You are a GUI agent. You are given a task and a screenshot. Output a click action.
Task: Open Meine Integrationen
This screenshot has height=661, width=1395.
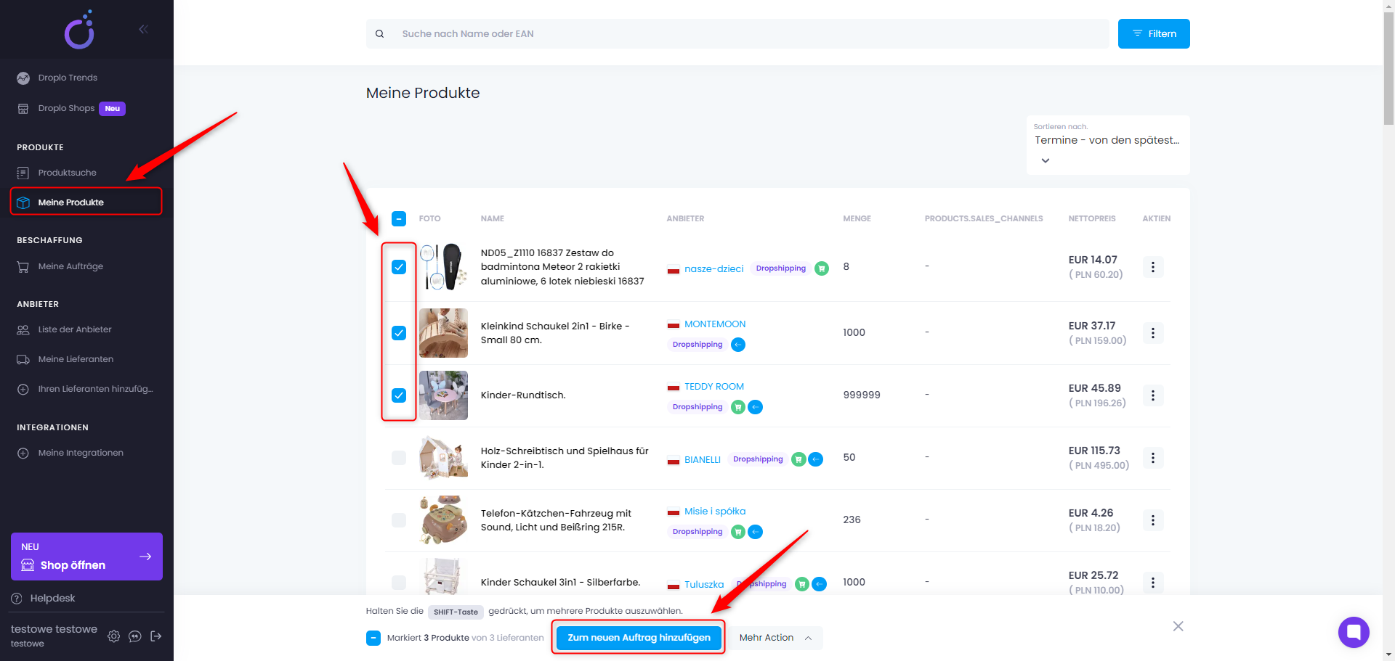coord(81,453)
